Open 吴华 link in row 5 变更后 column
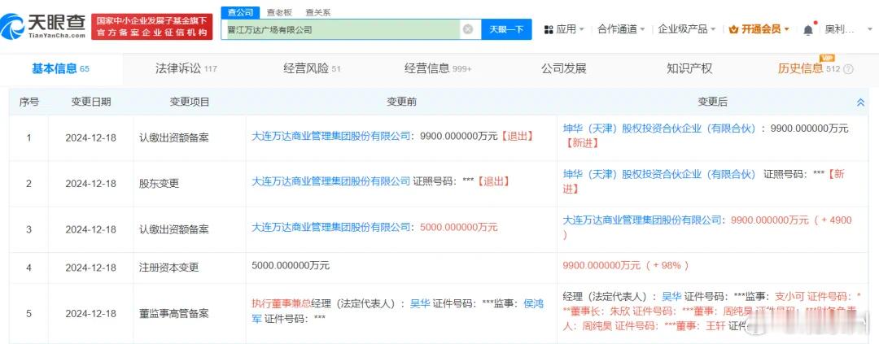 point(671,296)
